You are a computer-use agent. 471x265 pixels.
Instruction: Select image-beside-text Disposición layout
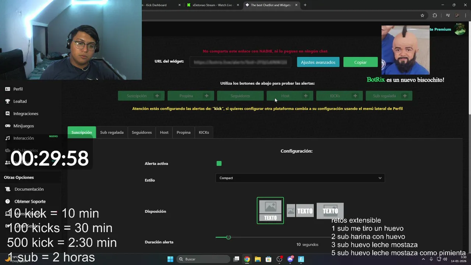(300, 211)
